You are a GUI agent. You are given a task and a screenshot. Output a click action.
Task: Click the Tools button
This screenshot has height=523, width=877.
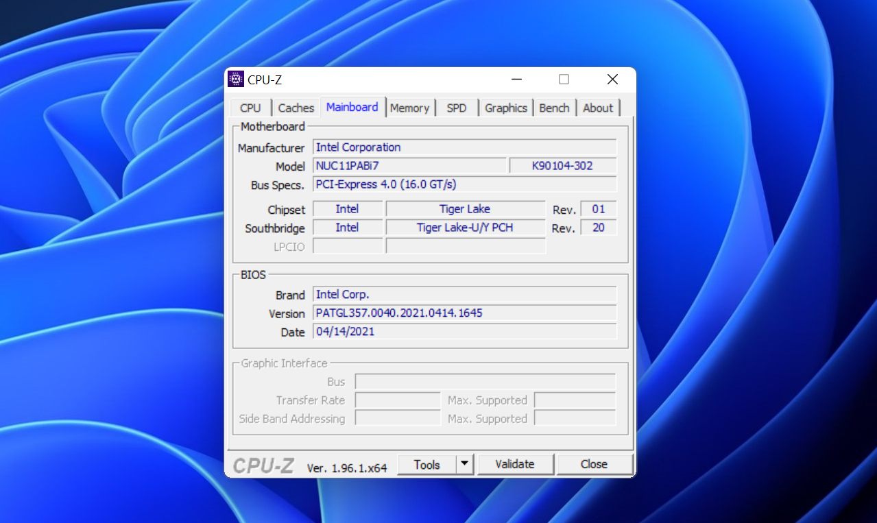(427, 464)
